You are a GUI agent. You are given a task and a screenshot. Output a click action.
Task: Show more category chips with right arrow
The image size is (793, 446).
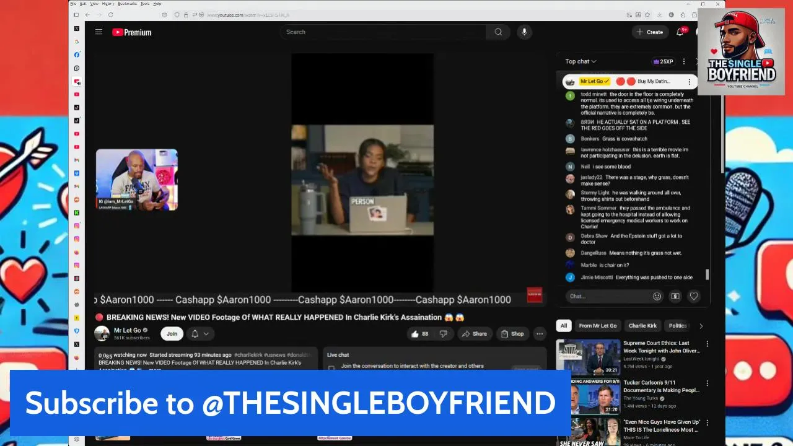coord(701,326)
